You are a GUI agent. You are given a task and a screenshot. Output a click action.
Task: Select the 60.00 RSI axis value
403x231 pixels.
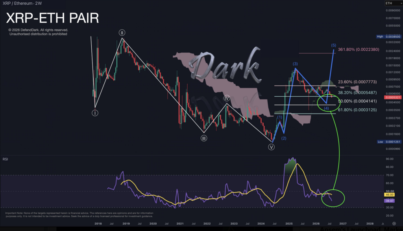tap(390, 183)
